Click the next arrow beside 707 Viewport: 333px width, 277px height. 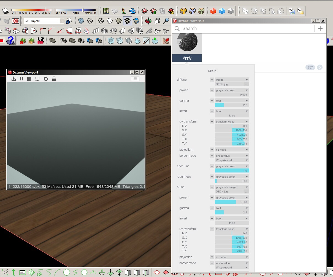(320, 67)
